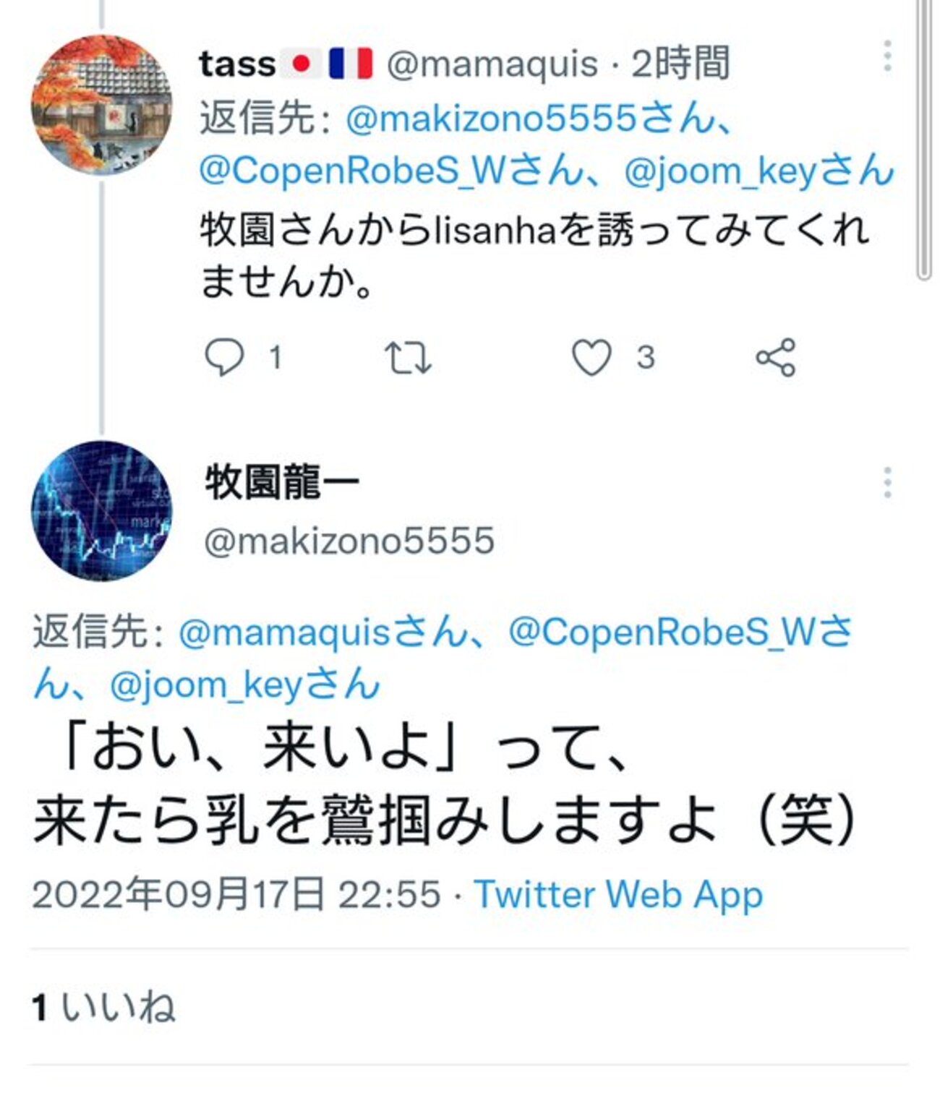This screenshot has height=1098, width=940.
Task: Click the reply speech bubble icon
Action: click(x=224, y=358)
